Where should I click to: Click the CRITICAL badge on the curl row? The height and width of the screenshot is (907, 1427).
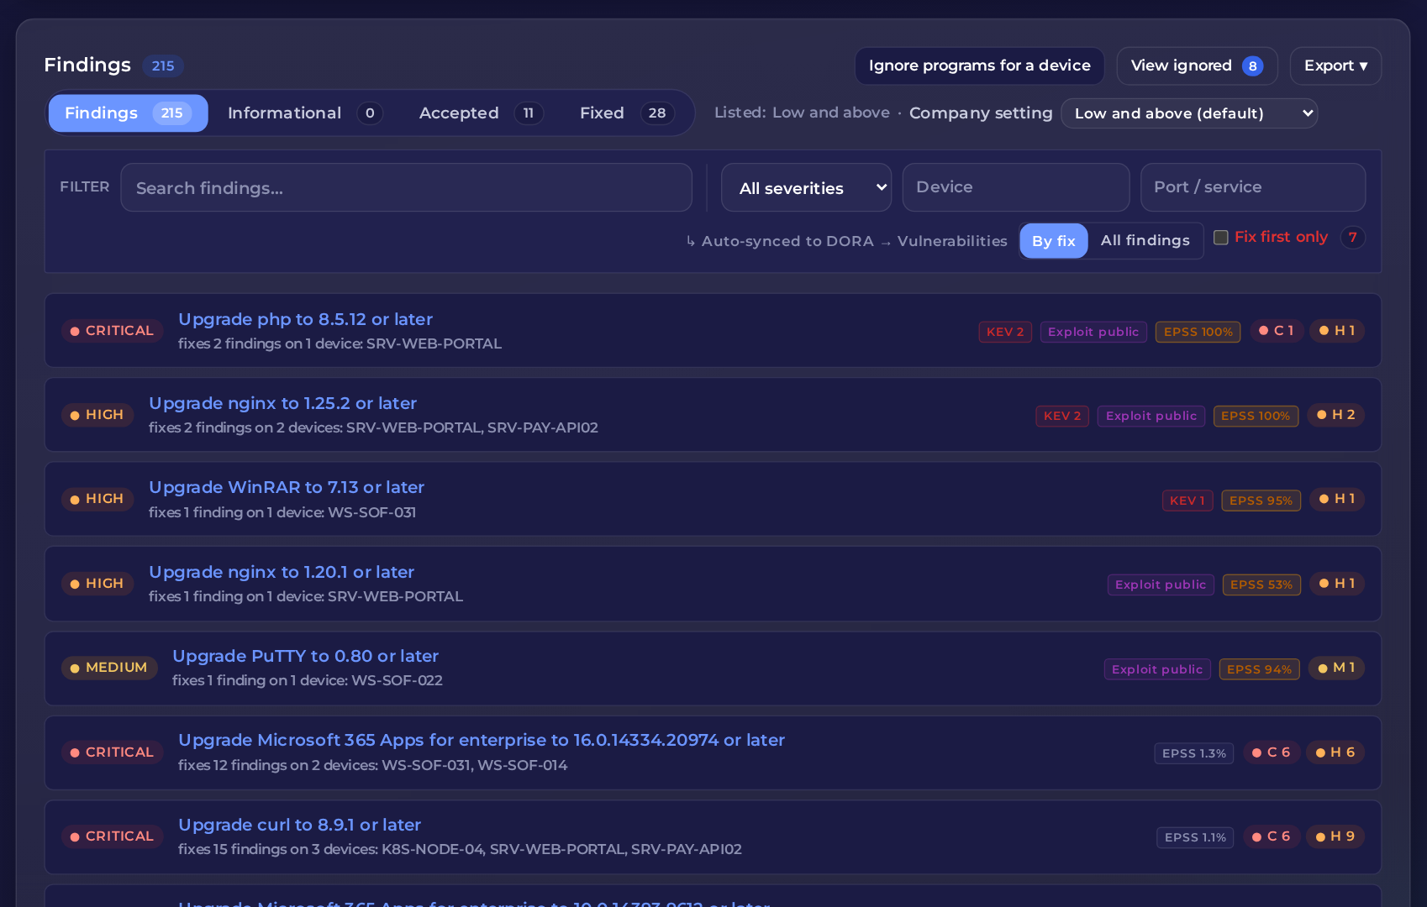(x=112, y=836)
